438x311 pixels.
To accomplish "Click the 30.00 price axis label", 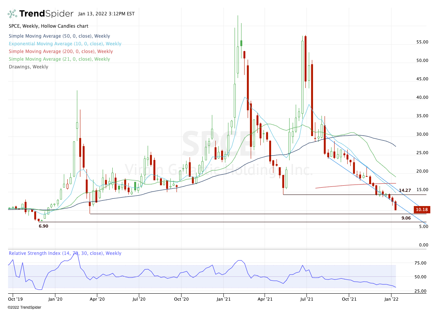I will (x=422, y=134).
